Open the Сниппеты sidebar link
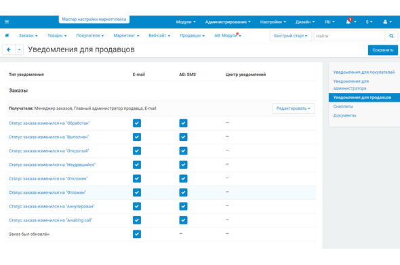The image size is (400, 265). pyautogui.click(x=343, y=106)
